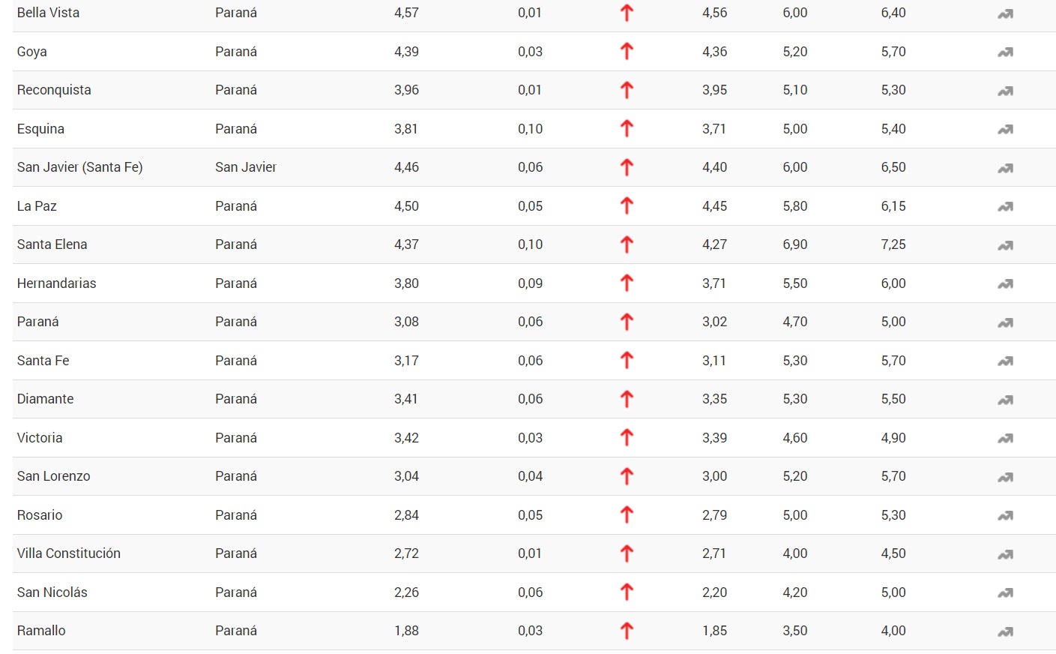Image resolution: width=1056 pixels, height=654 pixels.
Task: View Santa Elena river level chart icon
Action: pyautogui.click(x=1005, y=245)
